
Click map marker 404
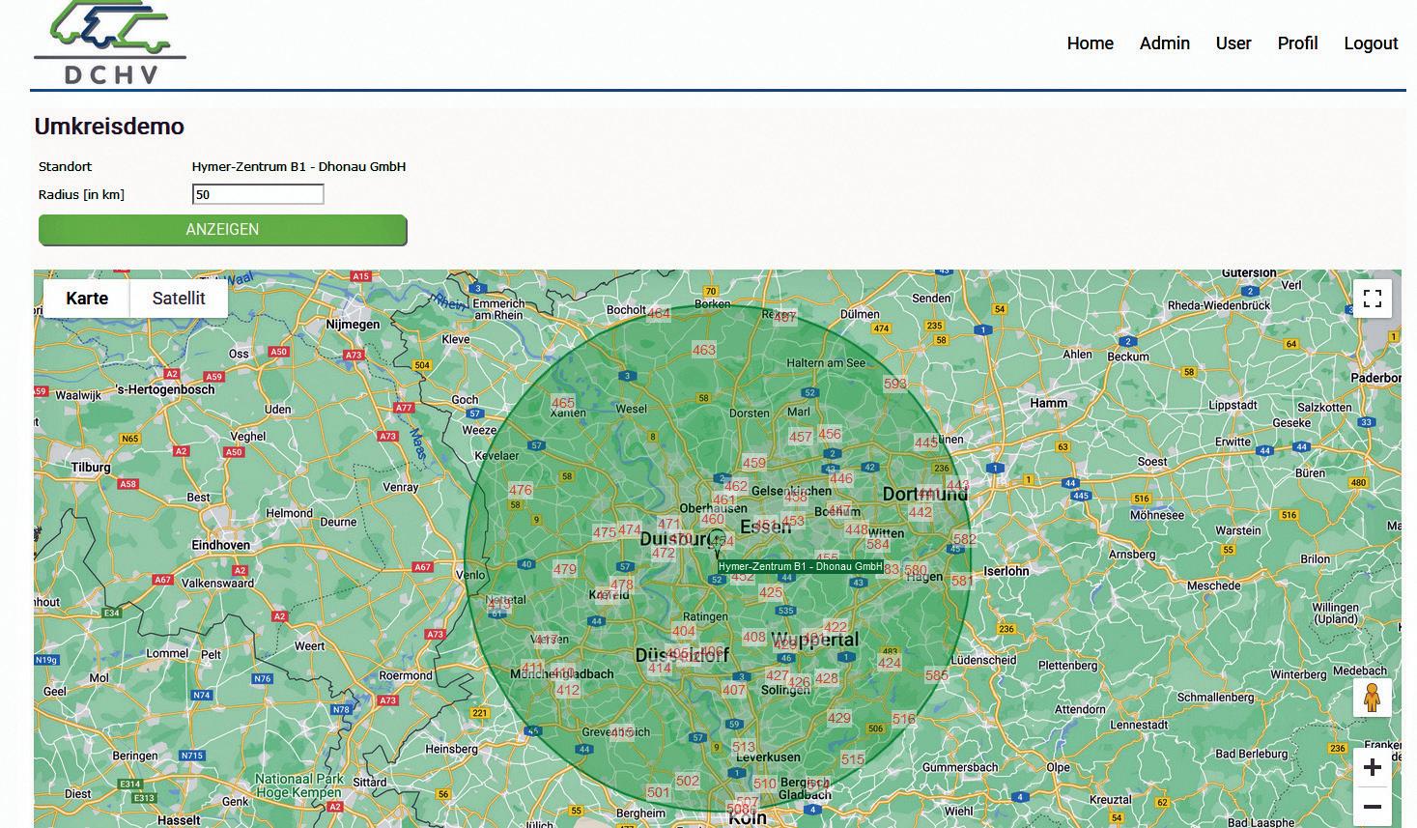click(x=684, y=631)
